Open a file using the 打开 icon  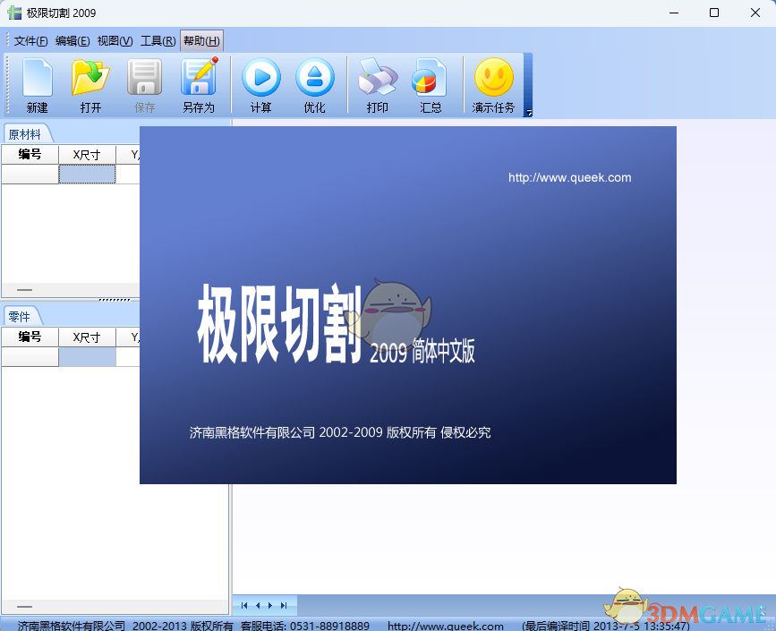(x=90, y=85)
